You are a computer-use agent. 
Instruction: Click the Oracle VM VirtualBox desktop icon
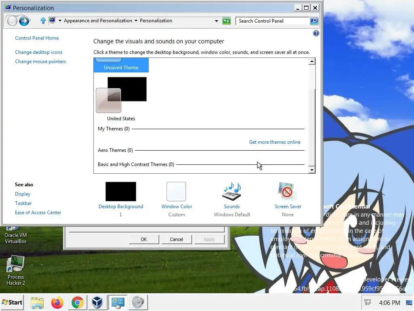tap(16, 235)
